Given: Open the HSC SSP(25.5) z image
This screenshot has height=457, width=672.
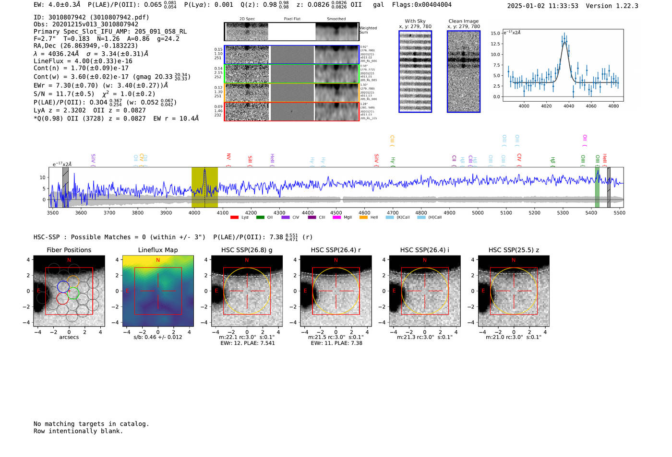Looking at the screenshot, I should (x=514, y=291).
